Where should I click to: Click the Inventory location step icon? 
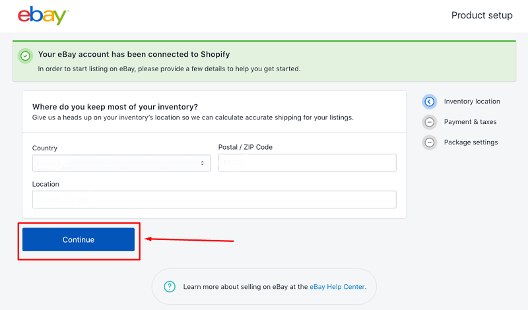tap(430, 102)
